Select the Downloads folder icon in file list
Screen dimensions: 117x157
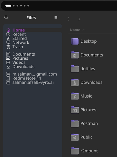pyautogui.click(x=75, y=83)
